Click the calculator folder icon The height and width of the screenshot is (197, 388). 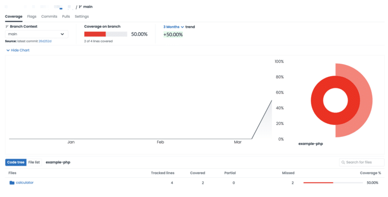coord(12,183)
